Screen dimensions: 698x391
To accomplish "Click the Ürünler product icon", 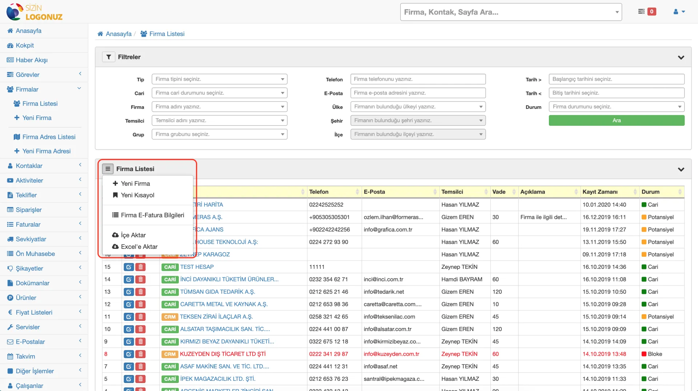I will [x=10, y=298].
